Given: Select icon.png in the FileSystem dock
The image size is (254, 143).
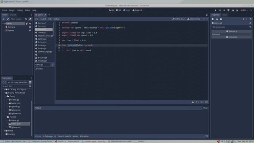Looking at the screenshot, I should click(10, 134).
